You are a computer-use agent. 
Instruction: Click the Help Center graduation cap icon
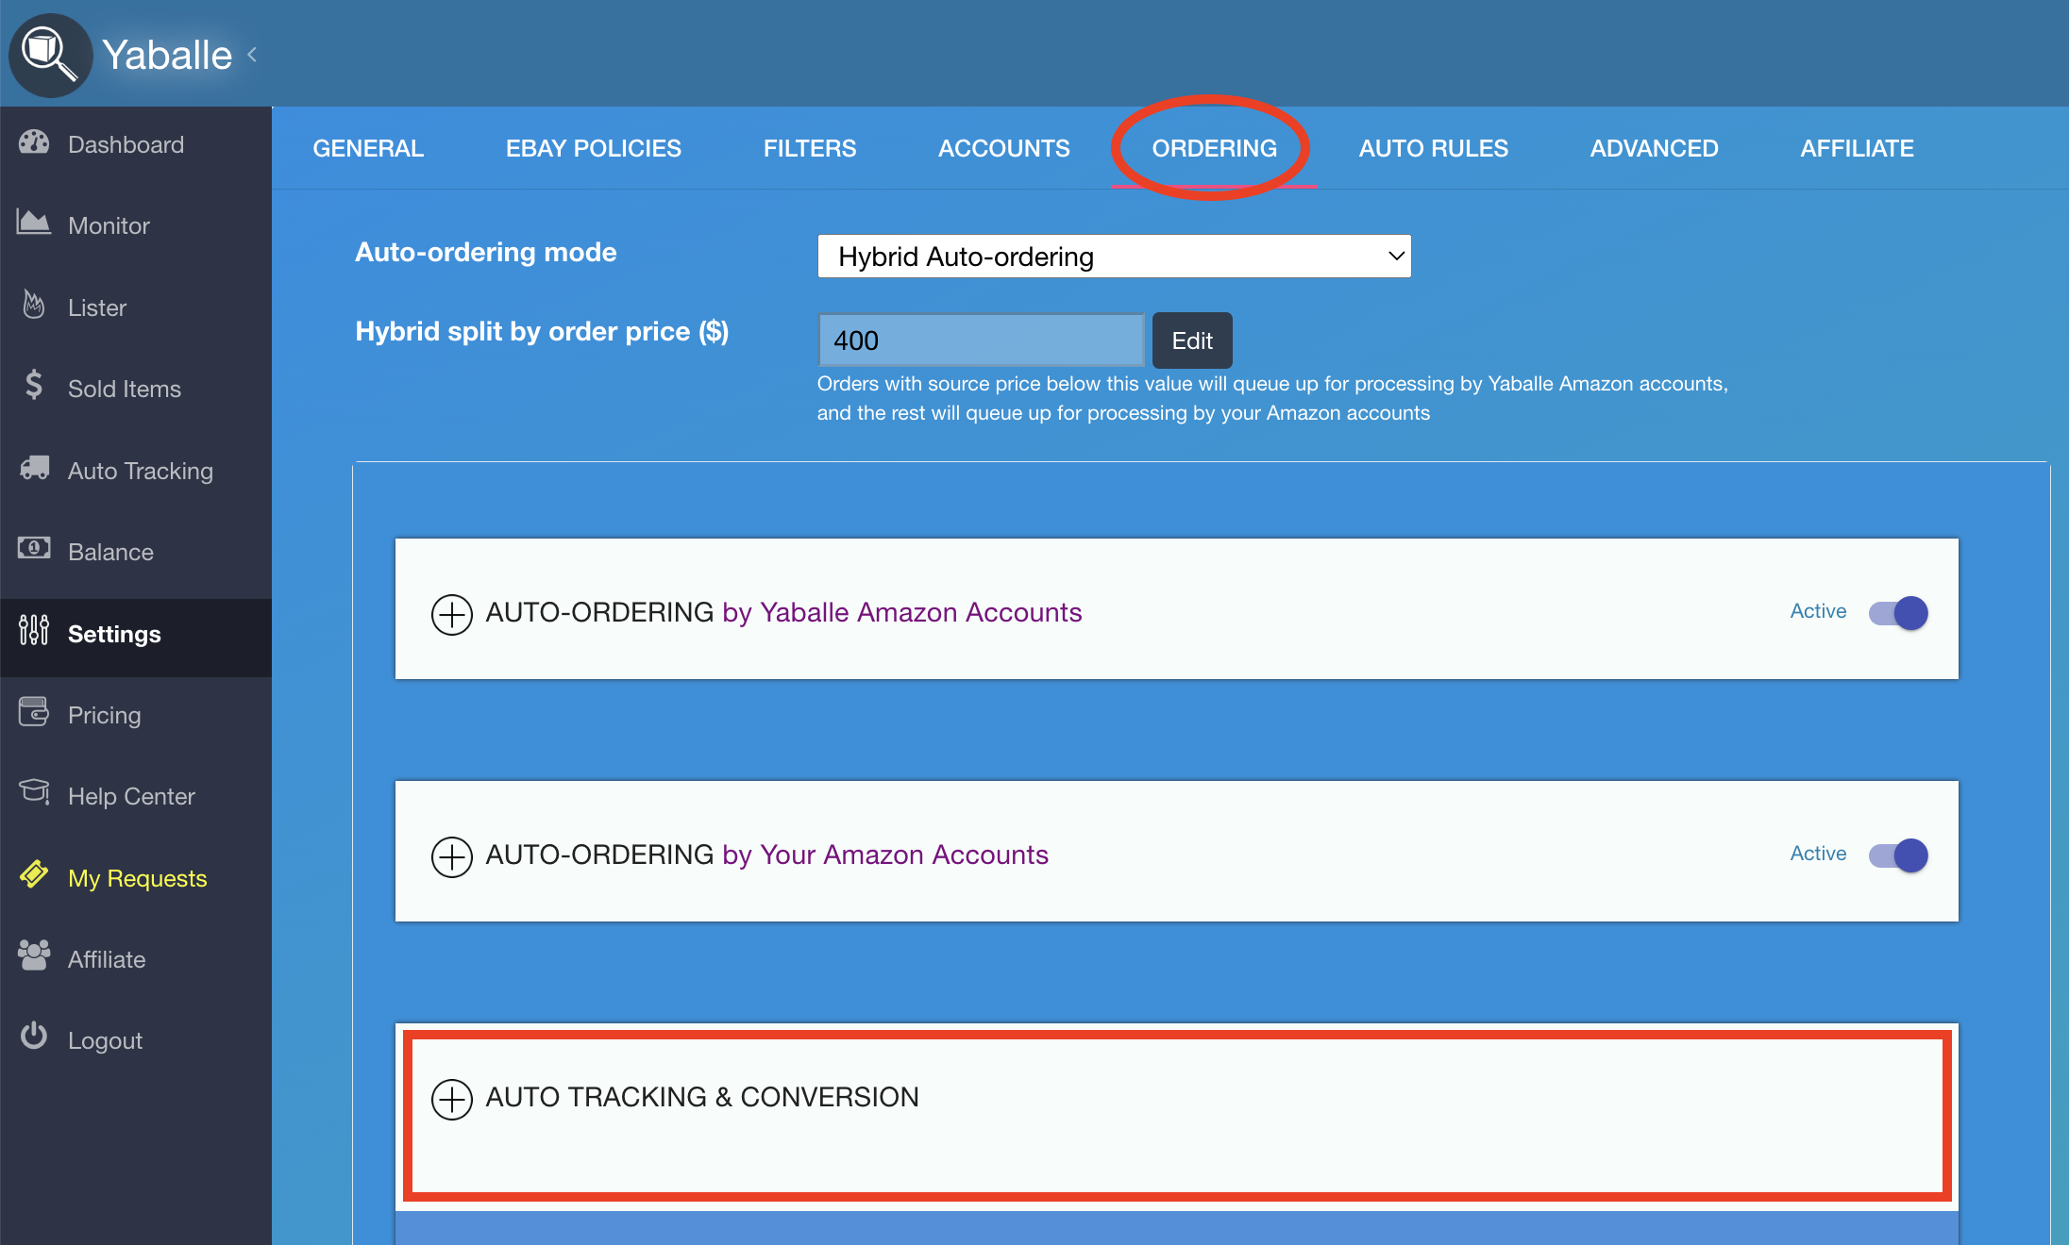tap(34, 793)
